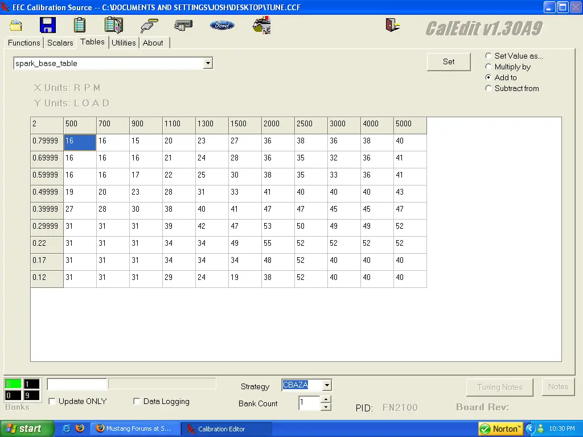The width and height of the screenshot is (583, 437).
Task: Expand the Strategy CBAZA dropdown
Action: [x=327, y=385]
